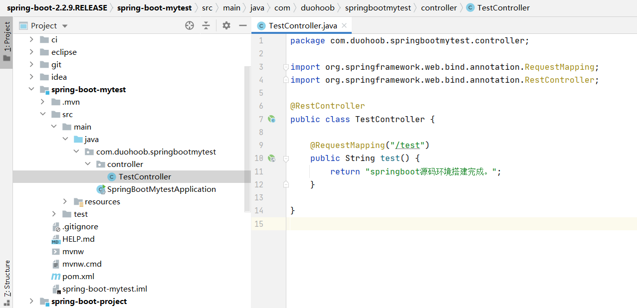This screenshot has width=637, height=308.
Task: Open Project panel settings gear
Action: point(226,25)
